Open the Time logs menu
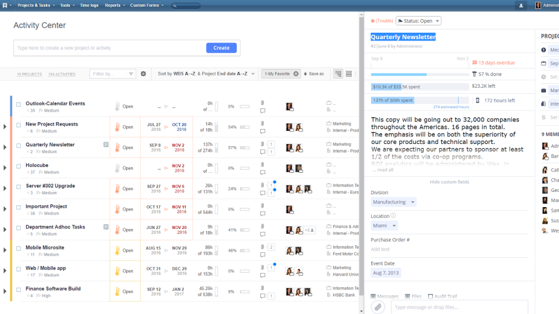Viewport: 559px width, 314px height. pyautogui.click(x=90, y=5)
